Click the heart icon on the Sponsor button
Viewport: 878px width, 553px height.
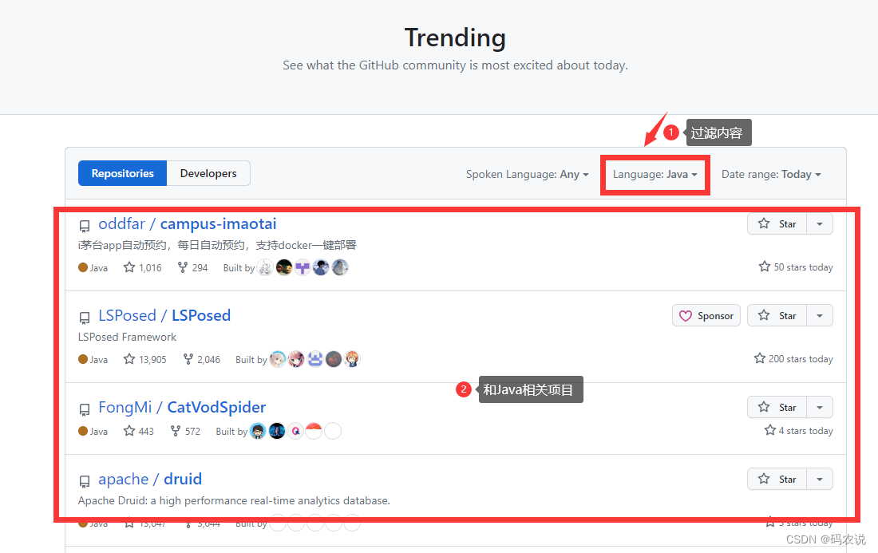[x=686, y=316]
